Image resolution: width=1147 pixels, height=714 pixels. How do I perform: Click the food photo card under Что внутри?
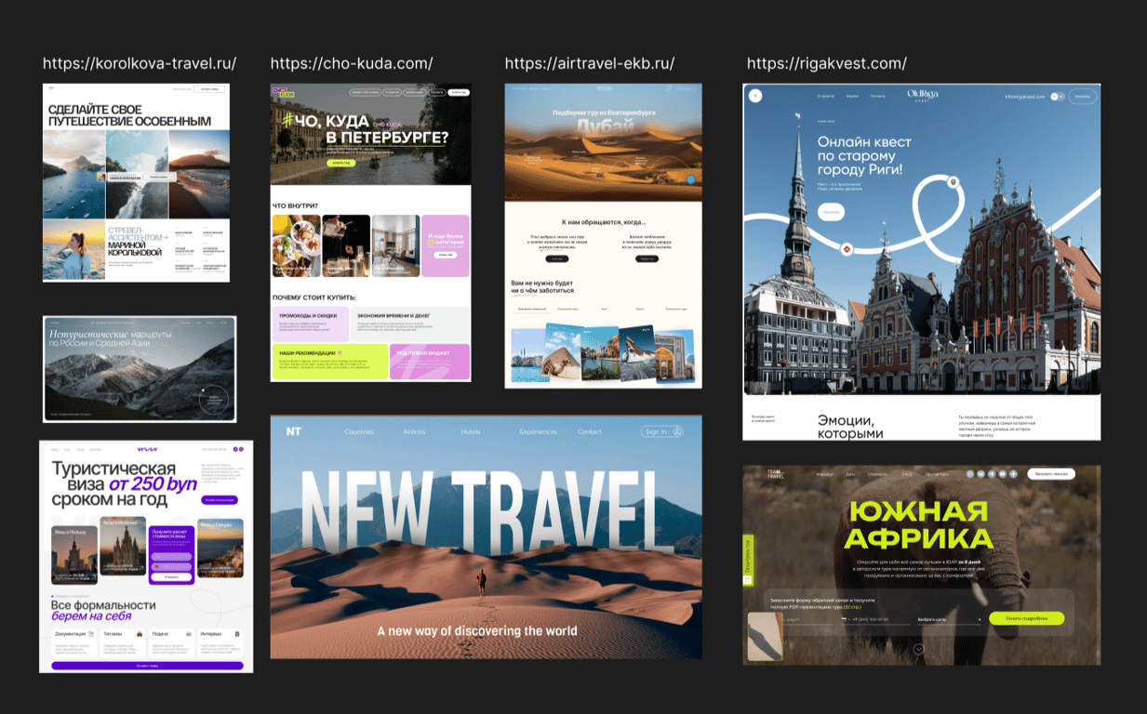pyautogui.click(x=297, y=245)
